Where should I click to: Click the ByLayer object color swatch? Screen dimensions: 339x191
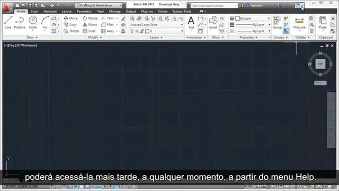coord(237,19)
